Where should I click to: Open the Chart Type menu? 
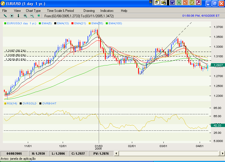[x=33, y=10]
